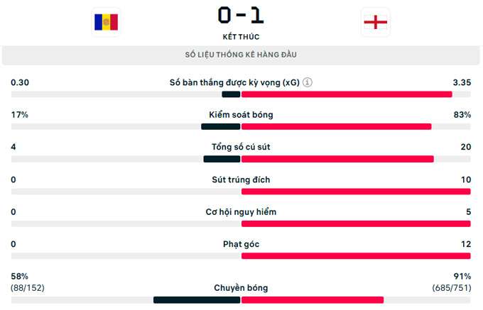Click the Chuyền bóng label
This screenshot has width=483, height=310.
click(x=241, y=288)
